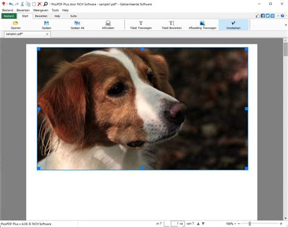This screenshot has height=227, width=288.
Task: Click 'van 7' page count text
Action: (190, 223)
